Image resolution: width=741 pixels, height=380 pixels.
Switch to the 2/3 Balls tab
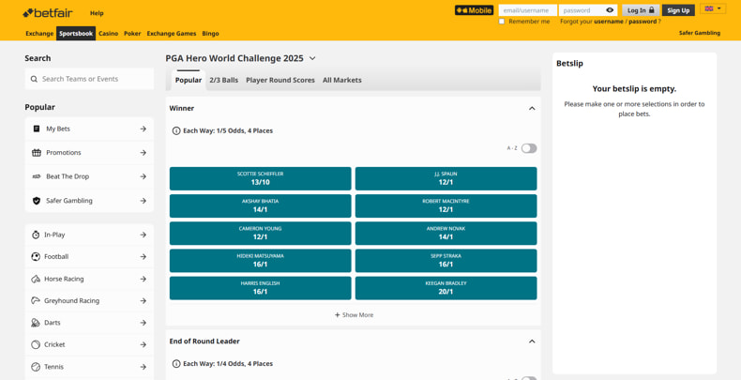click(x=224, y=81)
